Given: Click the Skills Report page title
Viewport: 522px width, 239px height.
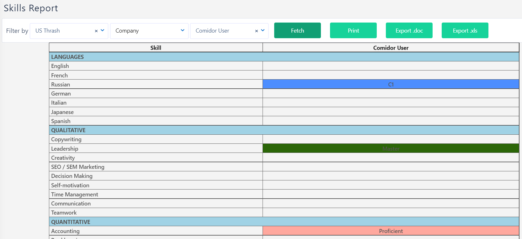Looking at the screenshot, I should [31, 8].
